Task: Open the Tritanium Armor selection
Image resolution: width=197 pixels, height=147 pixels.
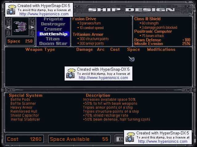Action: coord(88,34)
